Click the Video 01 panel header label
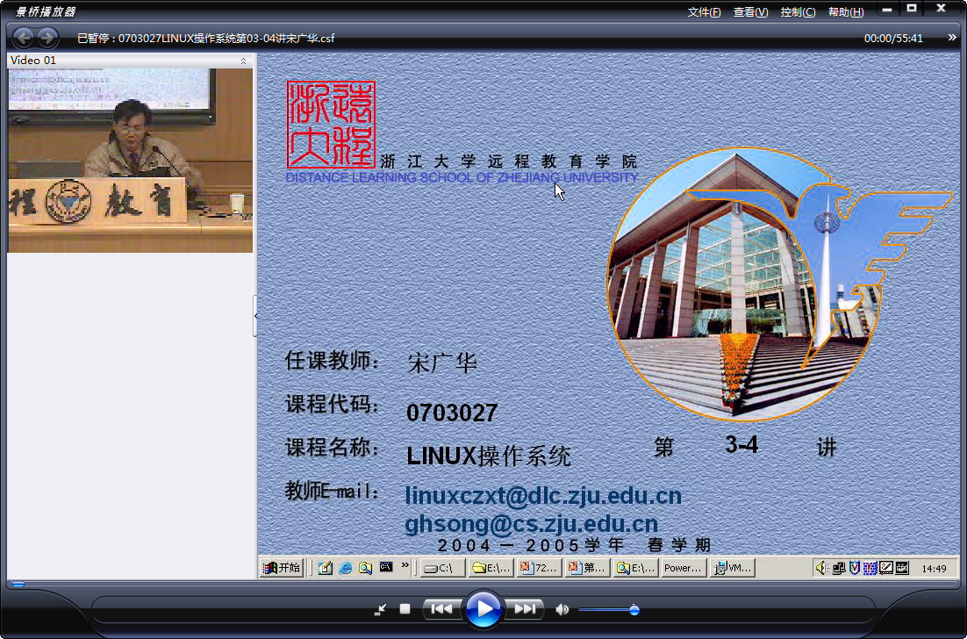Image resolution: width=967 pixels, height=639 pixels. (33, 61)
